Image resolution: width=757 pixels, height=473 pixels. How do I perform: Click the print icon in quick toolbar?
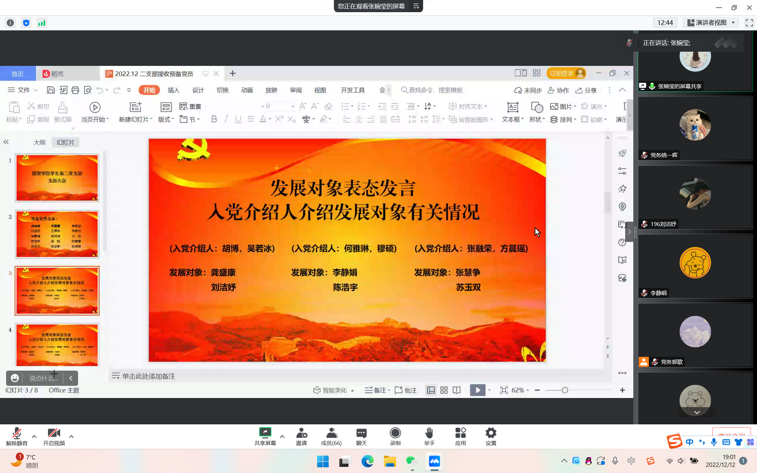(x=75, y=90)
